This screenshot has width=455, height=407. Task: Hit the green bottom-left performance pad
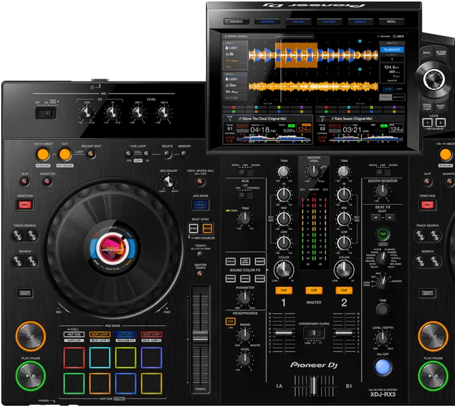tap(74, 383)
